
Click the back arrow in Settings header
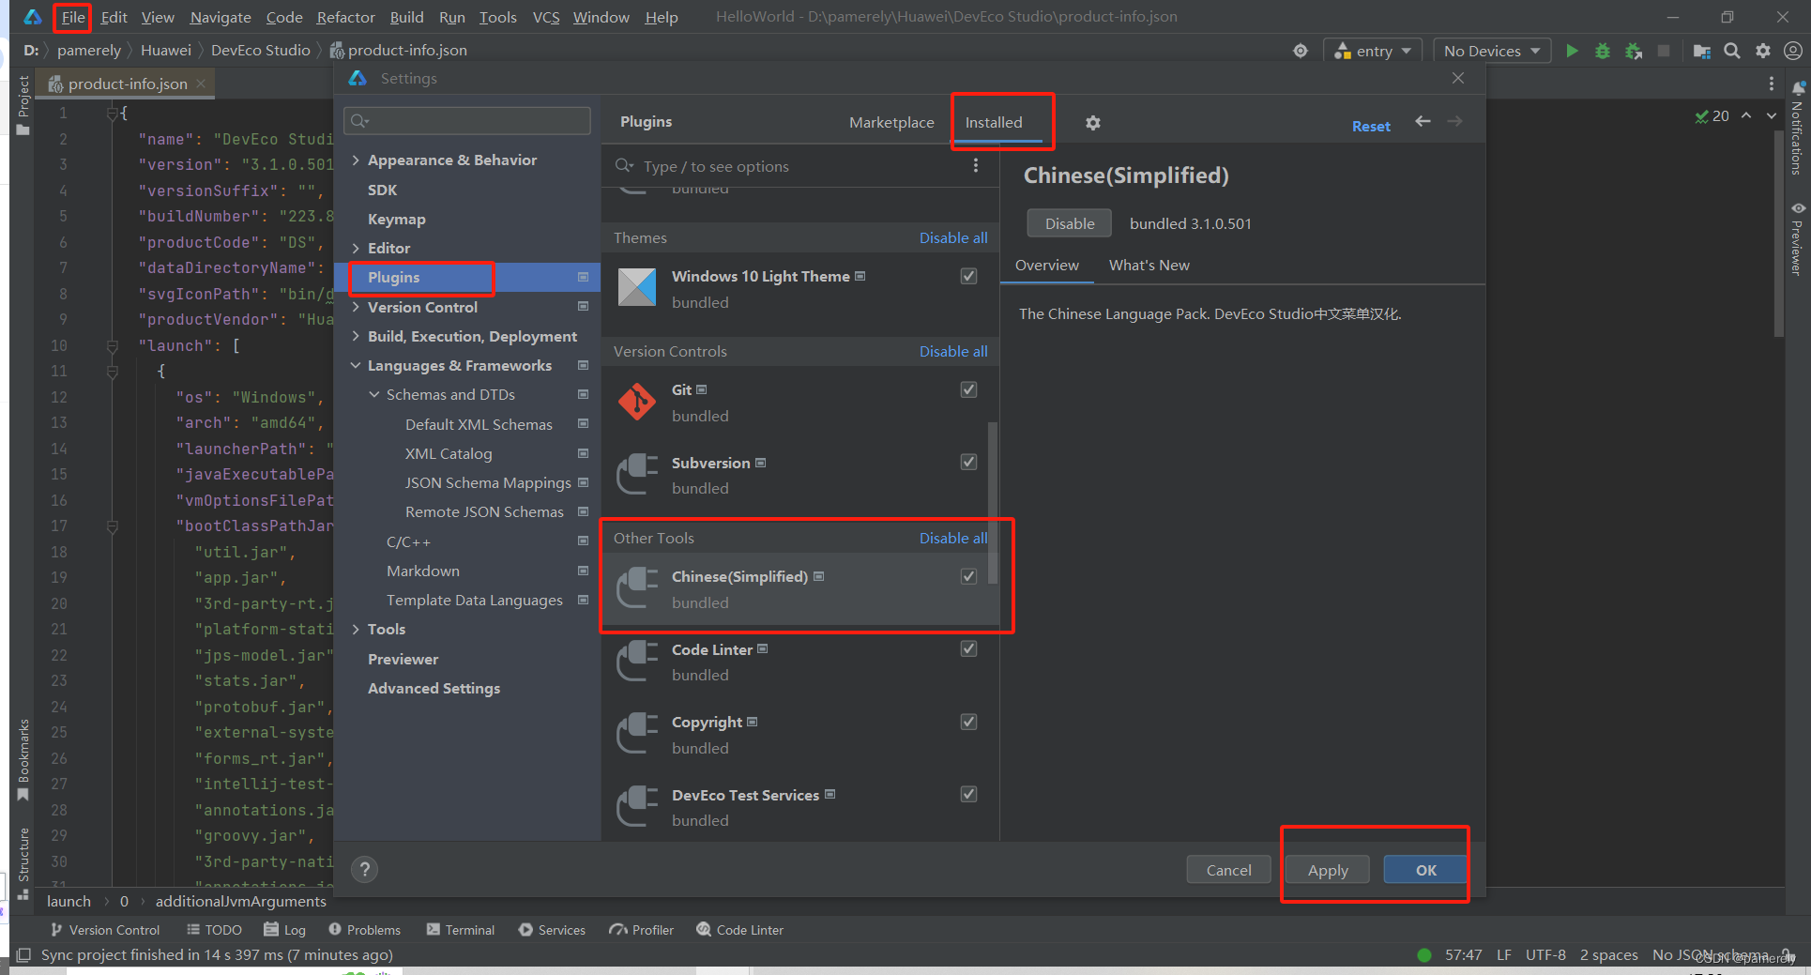[x=1423, y=121]
